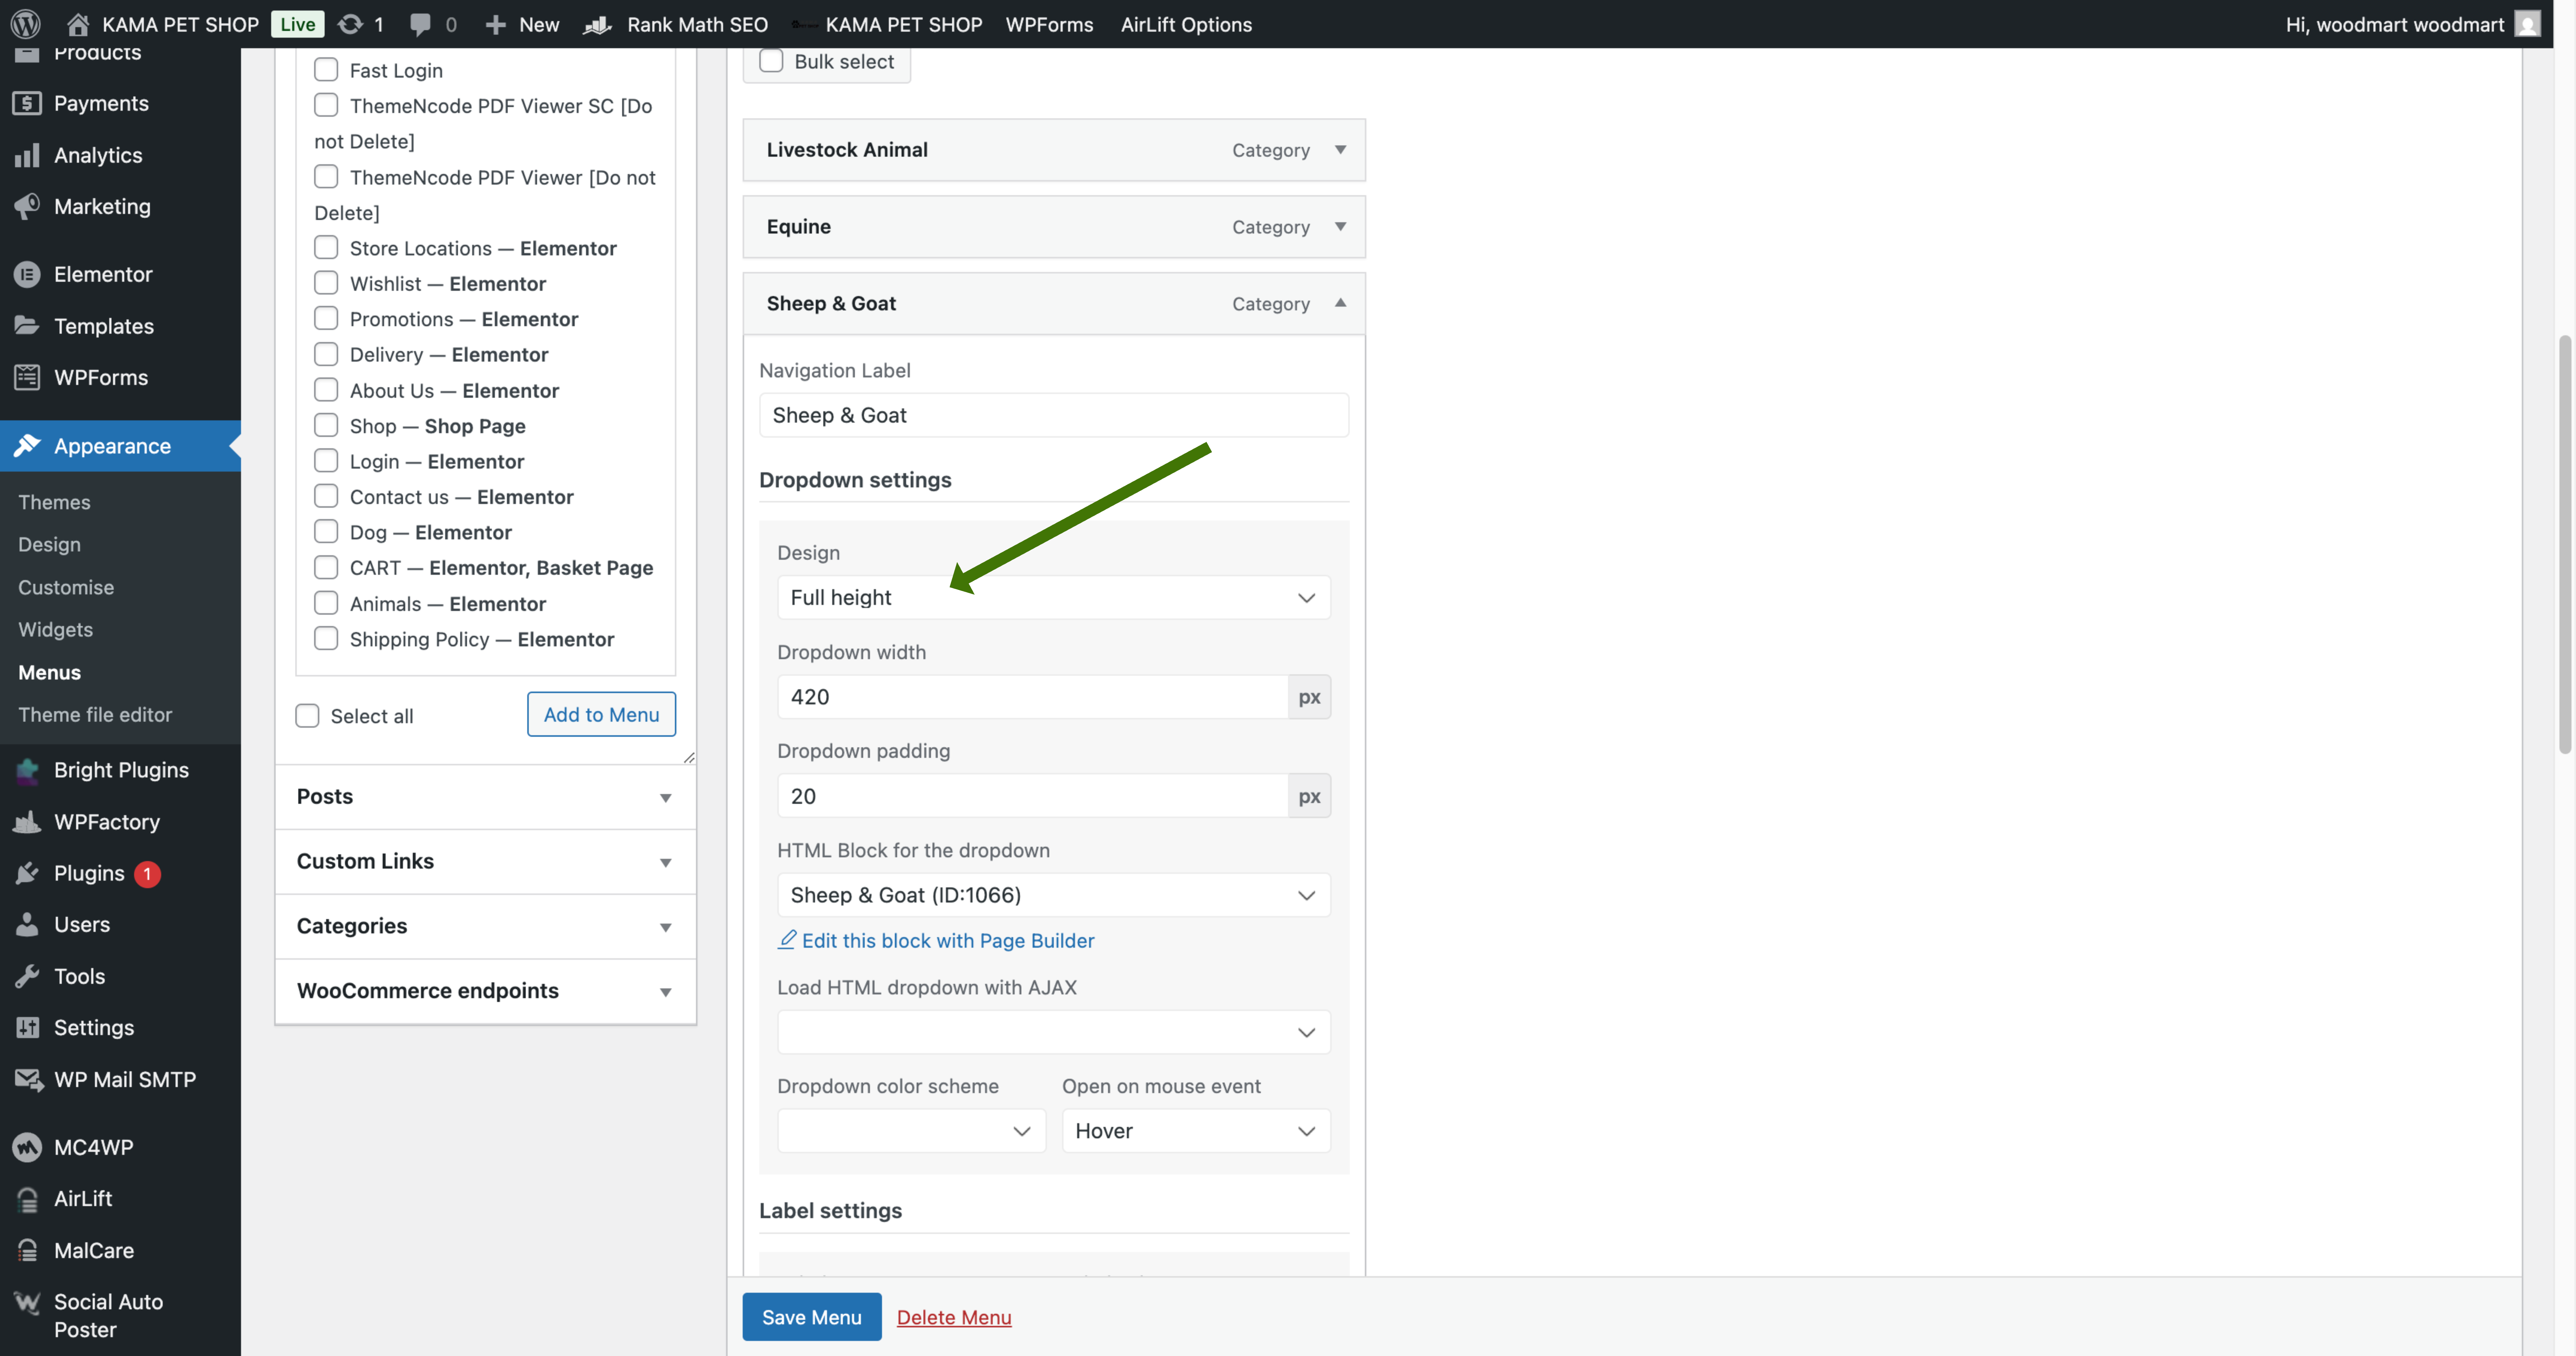Open Themes under Appearance
This screenshot has height=1356, width=2576.
coord(54,502)
